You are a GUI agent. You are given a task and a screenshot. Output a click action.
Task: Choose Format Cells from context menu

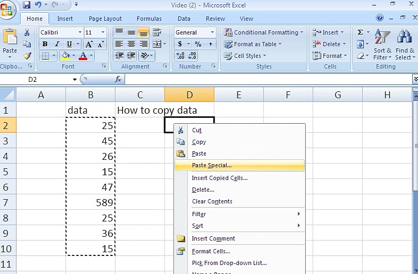click(240, 251)
